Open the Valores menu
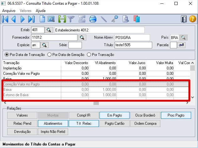 25,11
